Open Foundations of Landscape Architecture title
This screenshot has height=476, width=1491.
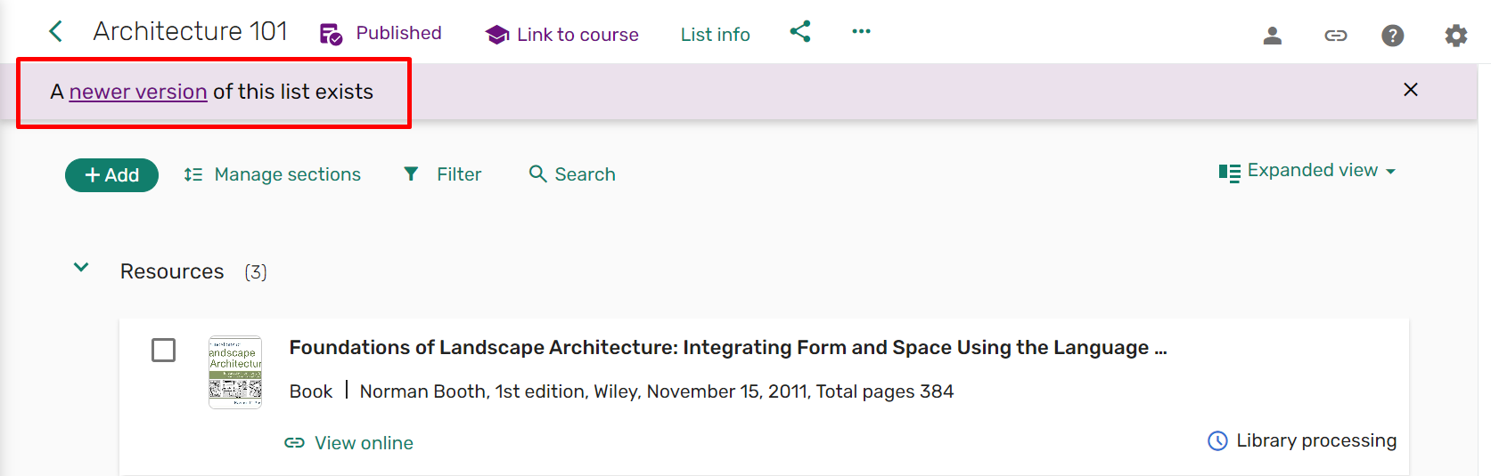[728, 348]
